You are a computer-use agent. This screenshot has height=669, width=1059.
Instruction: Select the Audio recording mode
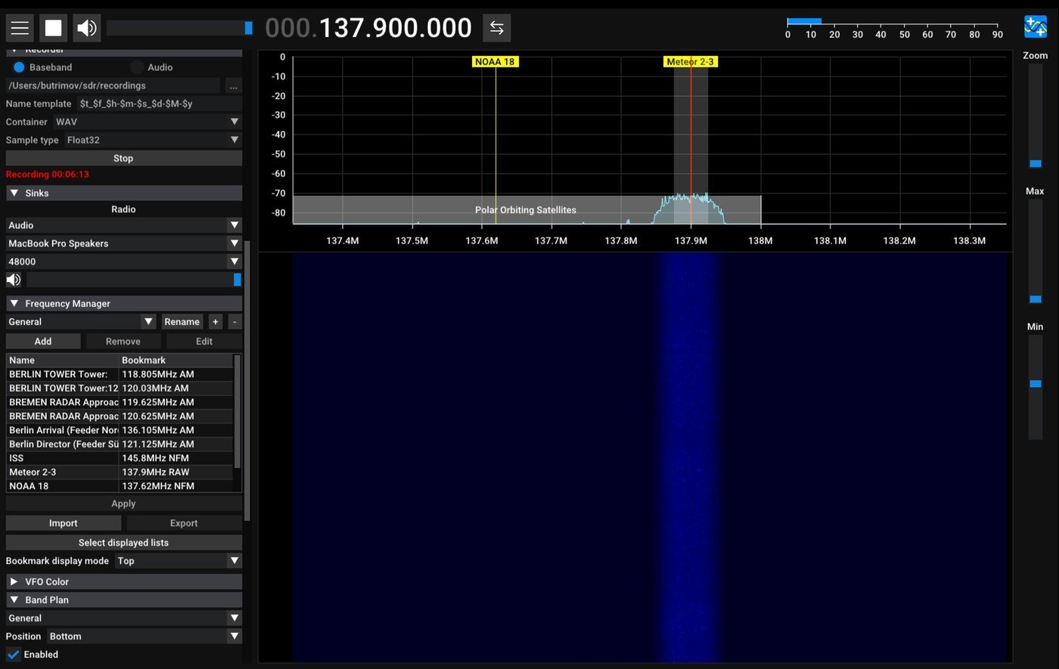pyautogui.click(x=137, y=67)
